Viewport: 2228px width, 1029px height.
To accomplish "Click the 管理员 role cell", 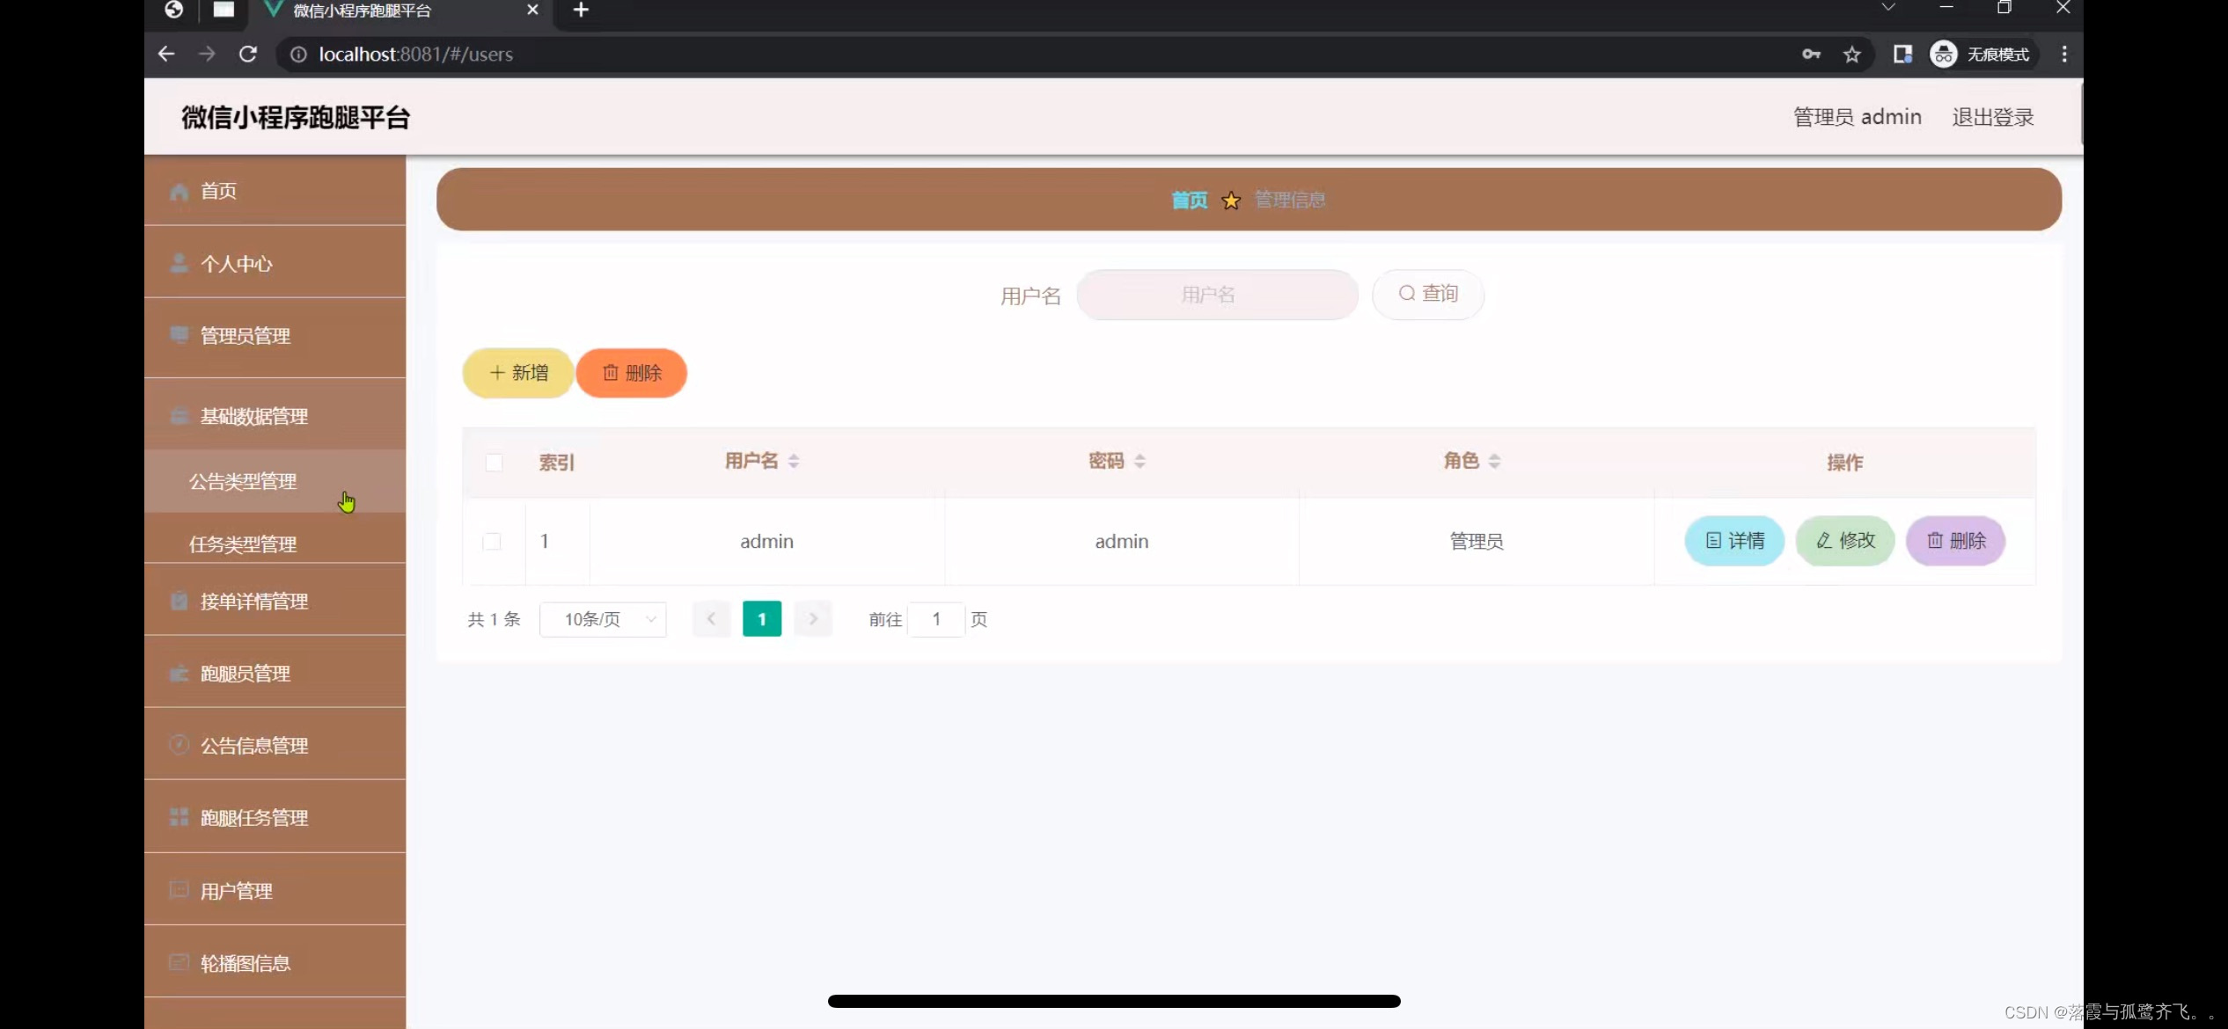I will [1477, 542].
